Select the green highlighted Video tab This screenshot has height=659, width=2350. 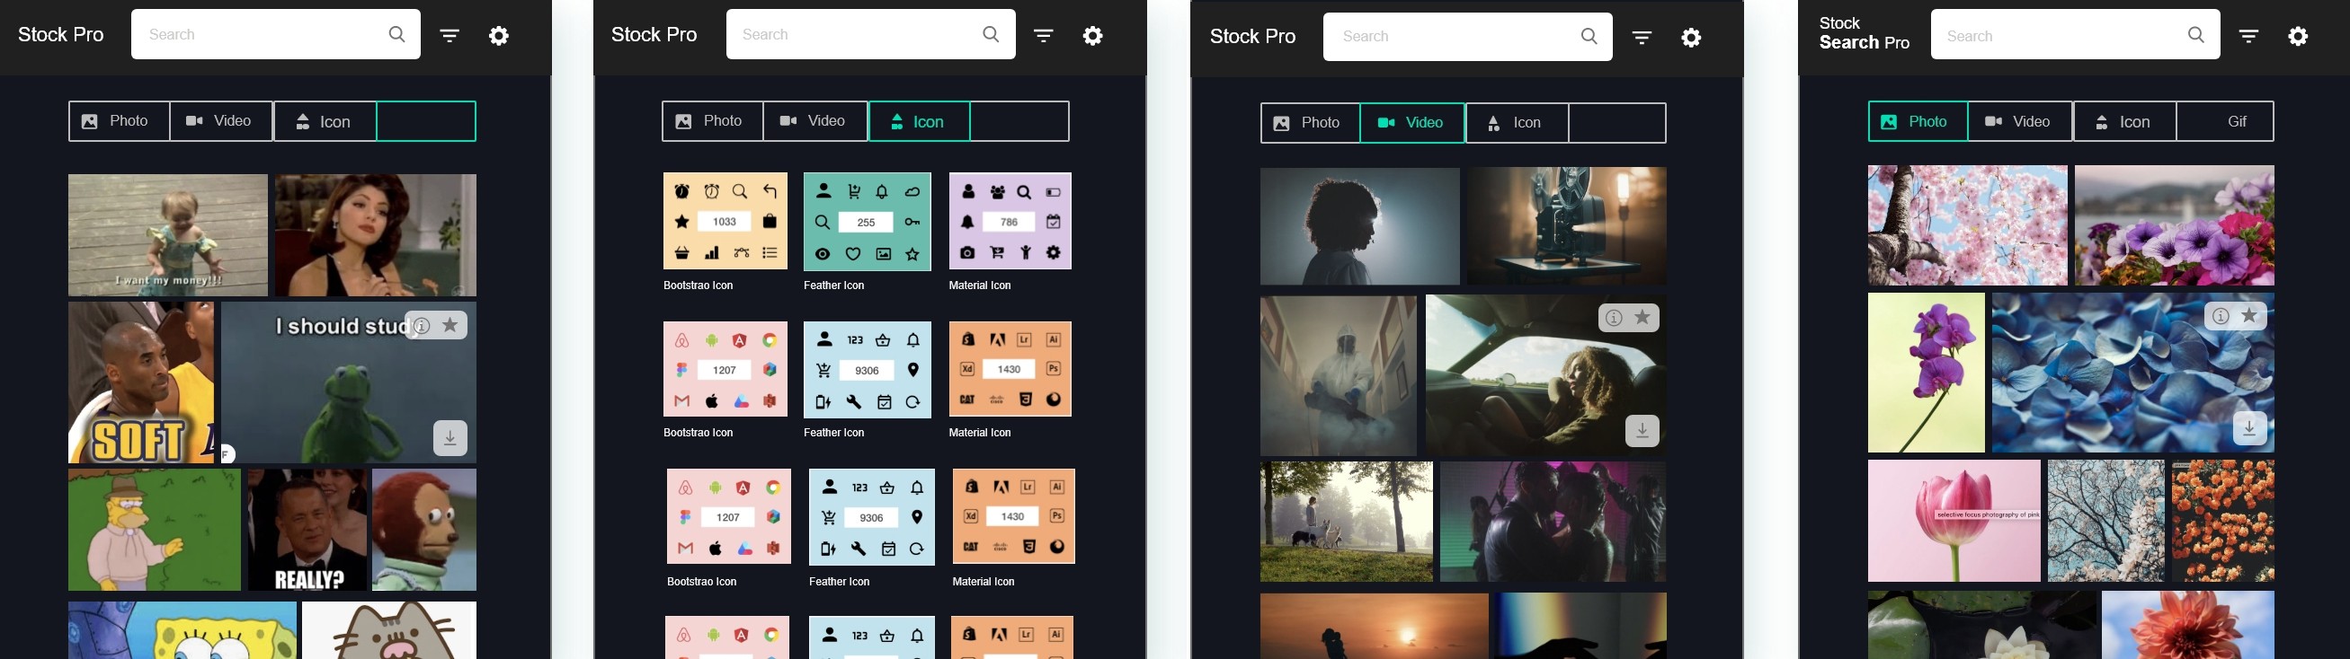pos(1412,122)
